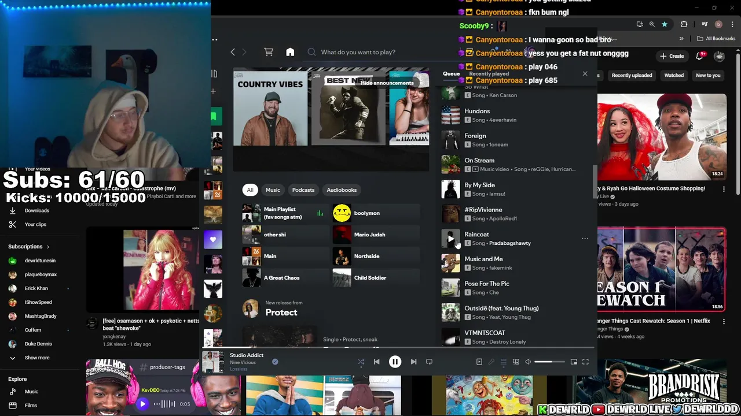Viewport: 741px width, 416px height.
Task: Open A Great Chaos album tile
Action: [285, 278]
